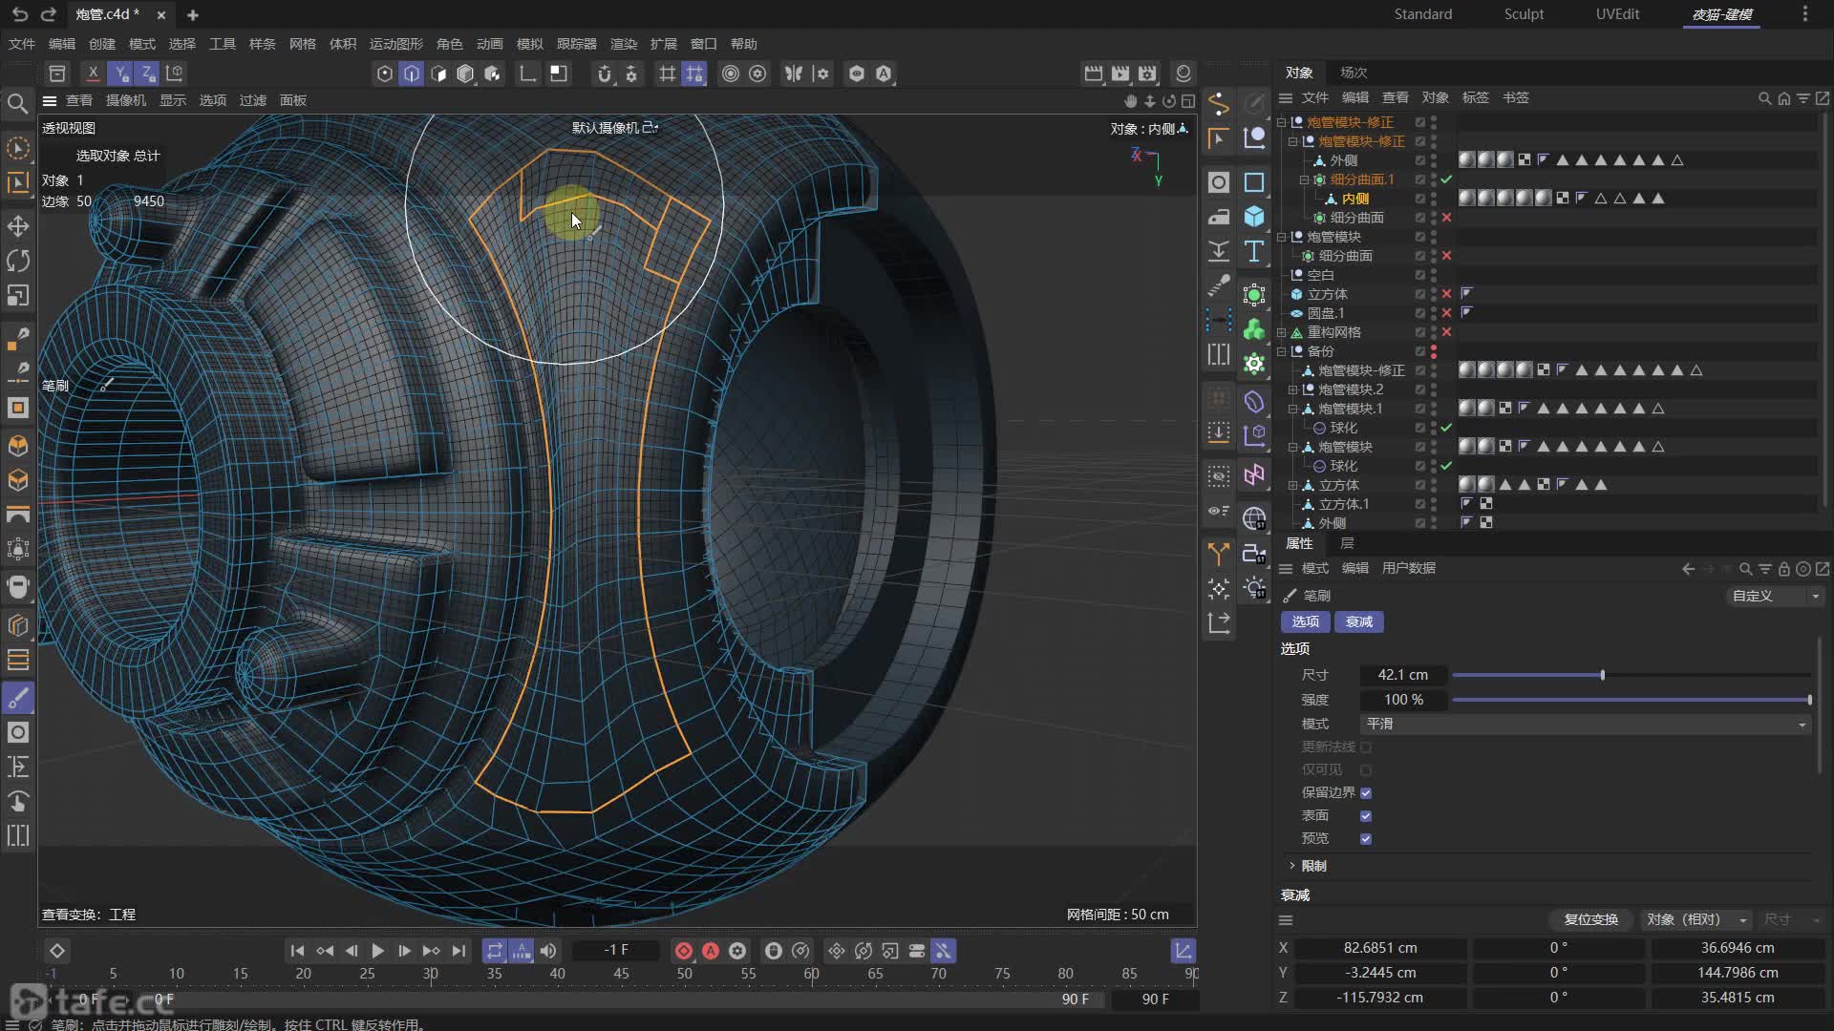Toggle green check on first 球化 row
Image resolution: width=1834 pixels, height=1031 pixels.
tap(1446, 428)
